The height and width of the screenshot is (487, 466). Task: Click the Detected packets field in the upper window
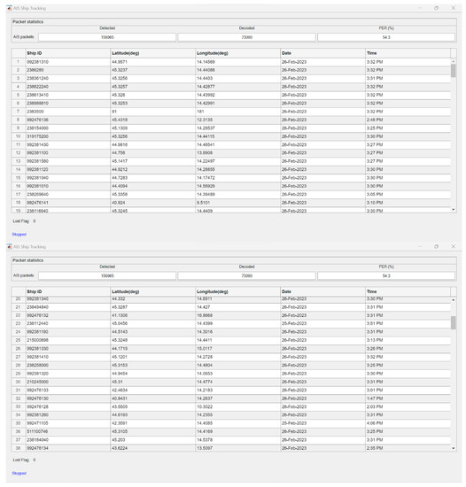click(x=107, y=37)
